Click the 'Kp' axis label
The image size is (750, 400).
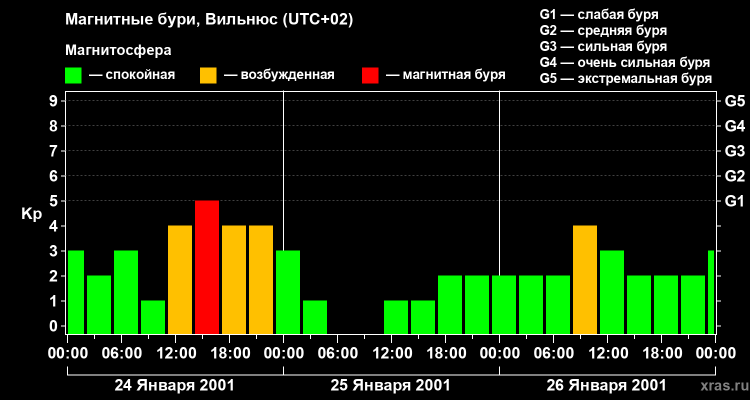point(31,214)
